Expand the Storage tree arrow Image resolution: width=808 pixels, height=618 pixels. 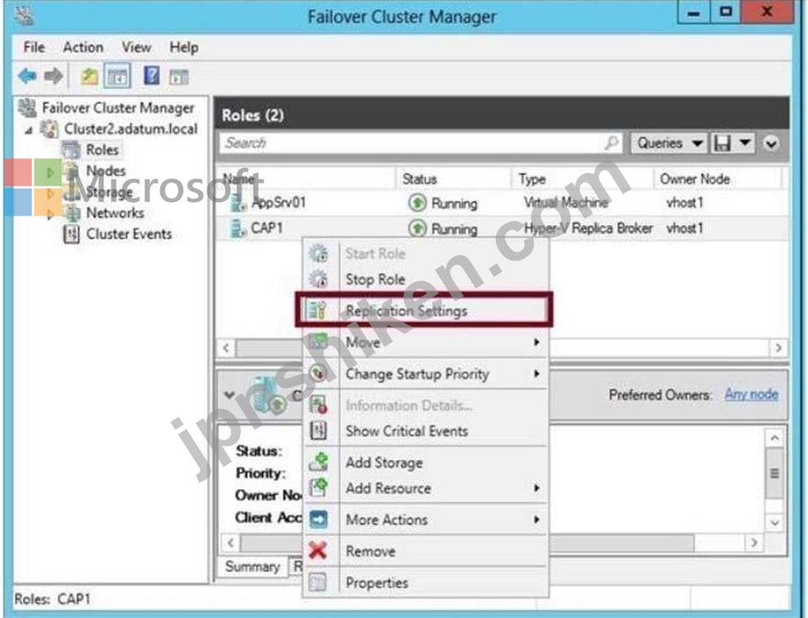[50, 193]
